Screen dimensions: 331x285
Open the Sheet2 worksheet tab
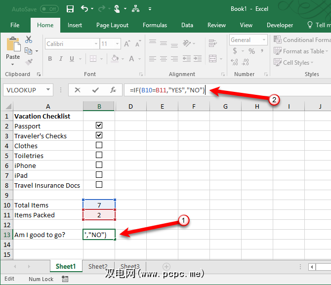[98, 267]
